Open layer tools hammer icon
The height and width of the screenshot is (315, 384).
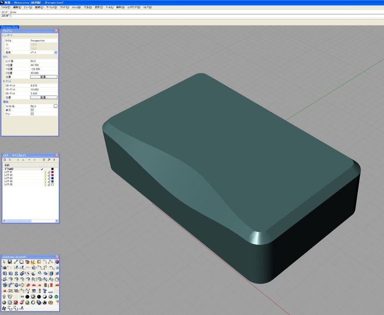pyautogui.click(x=49, y=160)
